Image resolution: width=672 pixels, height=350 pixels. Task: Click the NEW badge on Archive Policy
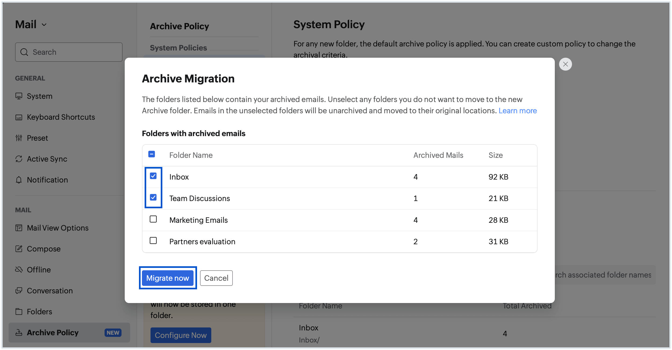click(x=113, y=333)
